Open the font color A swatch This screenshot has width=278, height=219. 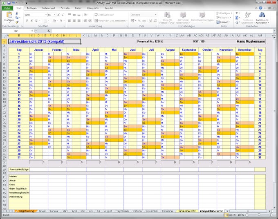[61, 21]
